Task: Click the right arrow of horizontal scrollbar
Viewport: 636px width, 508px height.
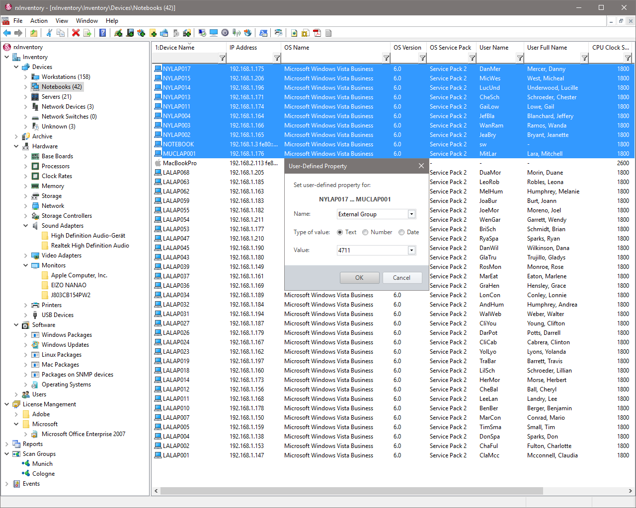Action: tap(631, 491)
